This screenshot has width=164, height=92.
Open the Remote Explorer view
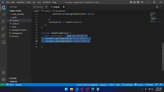(3, 42)
